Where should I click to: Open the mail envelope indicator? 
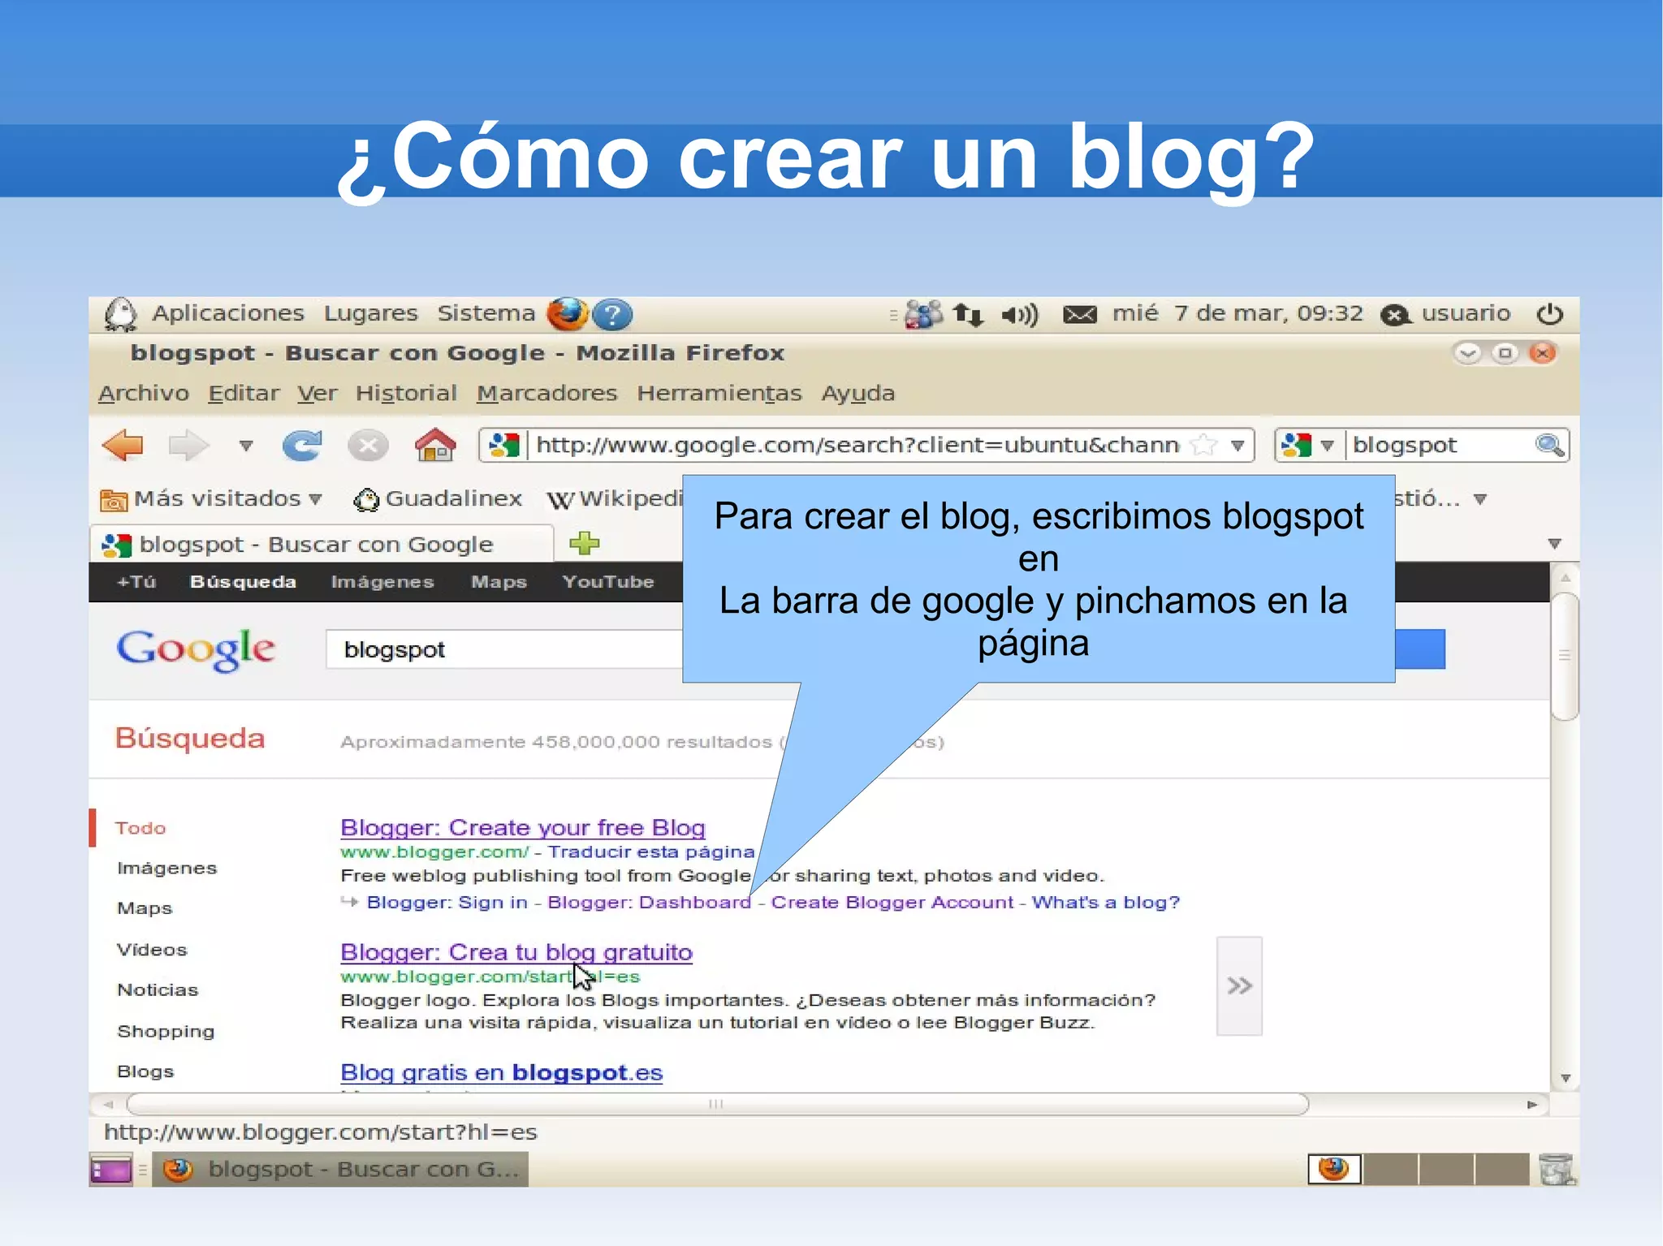[x=1079, y=314]
